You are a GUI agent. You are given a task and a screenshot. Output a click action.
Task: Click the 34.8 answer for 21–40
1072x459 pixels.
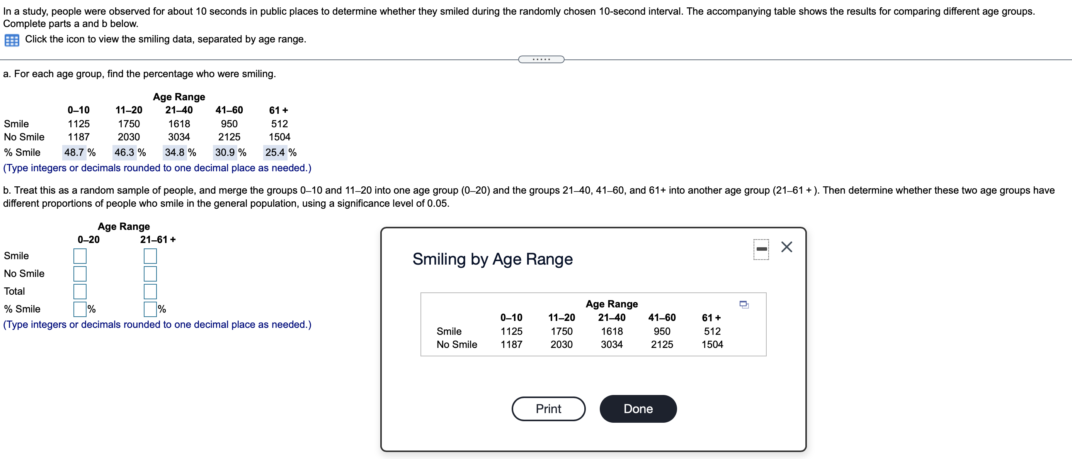[175, 152]
